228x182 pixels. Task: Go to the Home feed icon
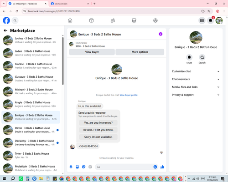pyautogui.click(x=70, y=20)
